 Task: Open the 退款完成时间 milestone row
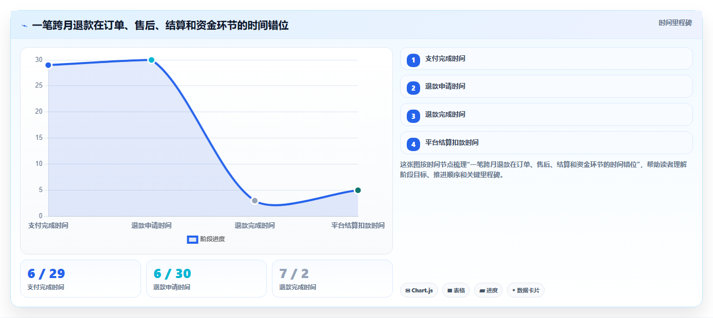[546, 114]
